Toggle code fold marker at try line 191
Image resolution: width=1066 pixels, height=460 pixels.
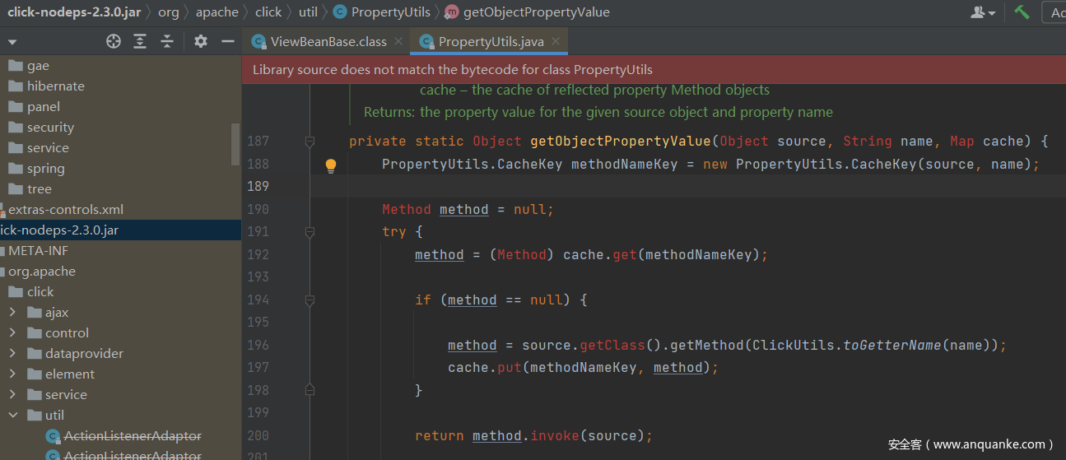coord(310,233)
